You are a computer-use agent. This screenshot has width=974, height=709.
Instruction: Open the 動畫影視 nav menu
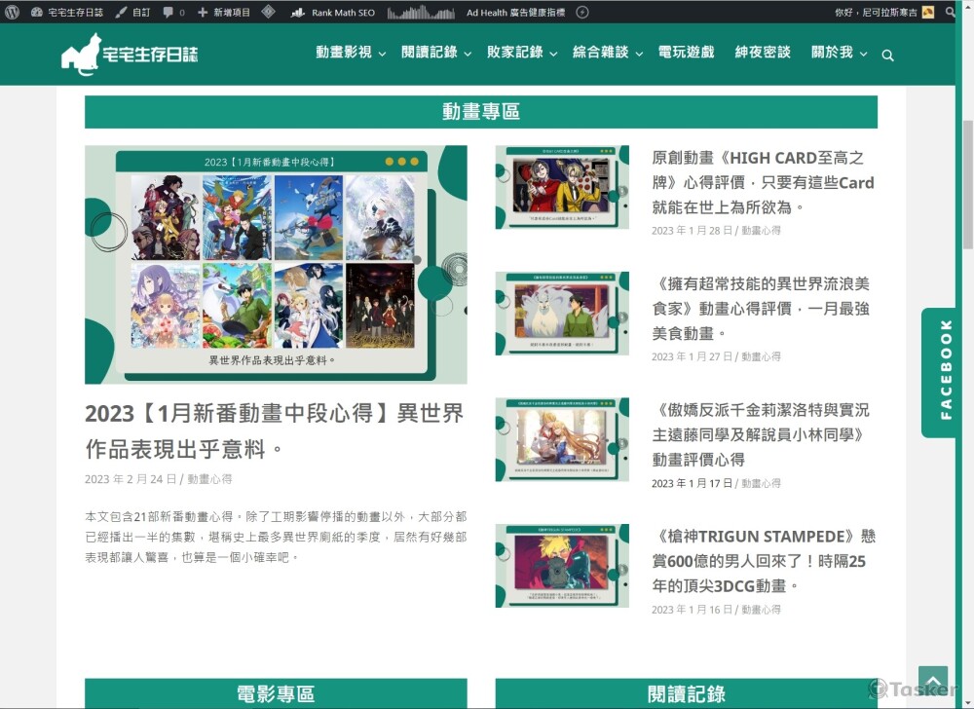click(x=344, y=53)
